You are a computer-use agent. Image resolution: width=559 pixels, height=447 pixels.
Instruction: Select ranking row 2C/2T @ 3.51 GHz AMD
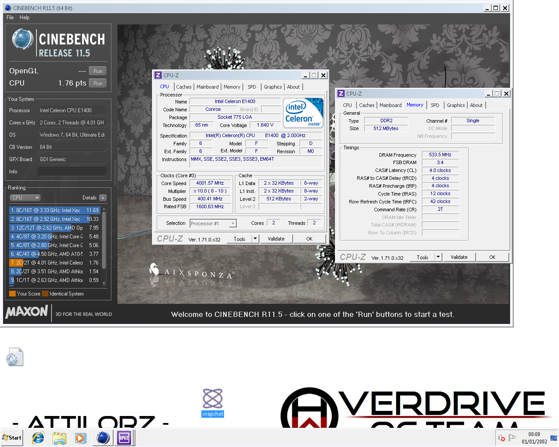tap(55, 272)
